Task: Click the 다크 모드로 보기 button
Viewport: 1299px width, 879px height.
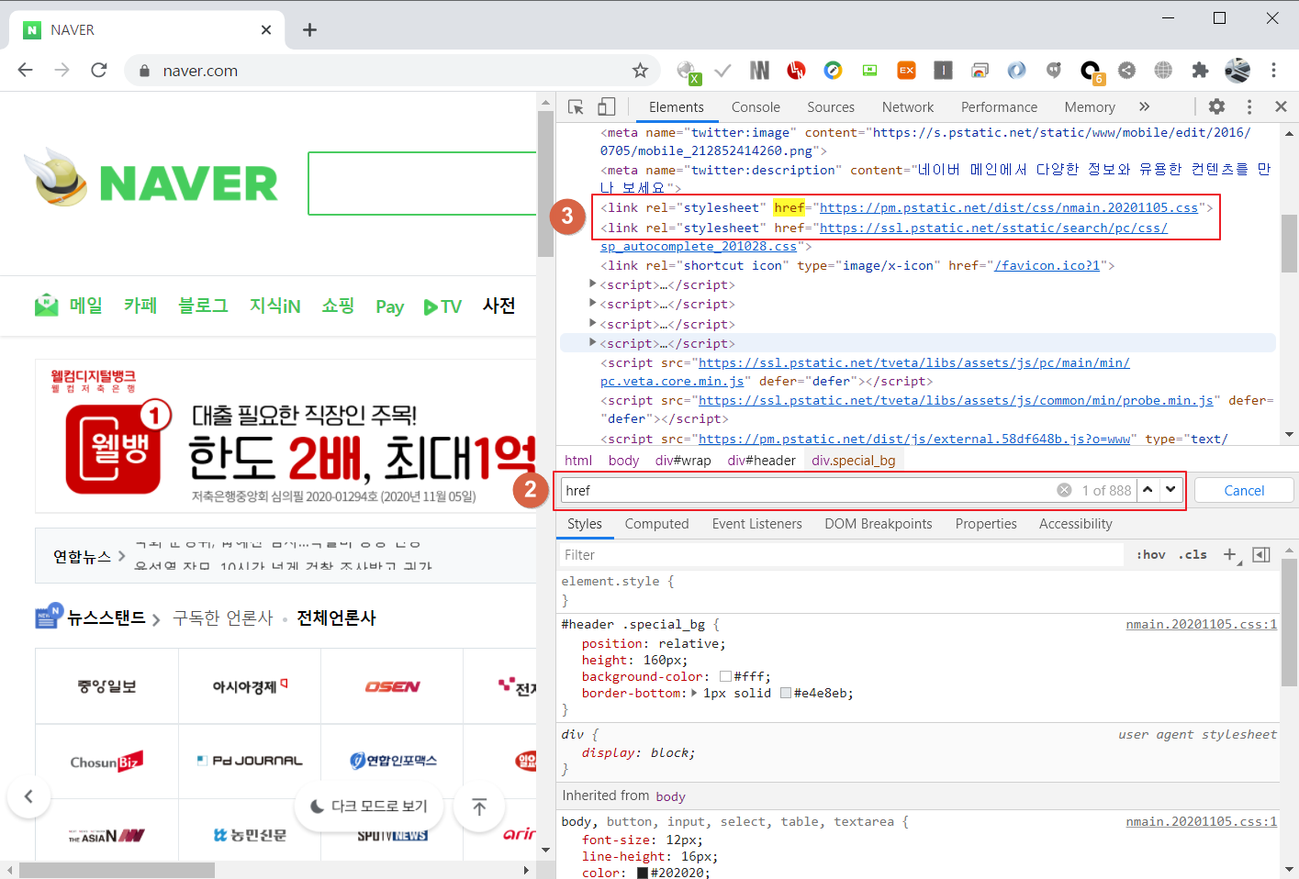Action: coord(369,806)
